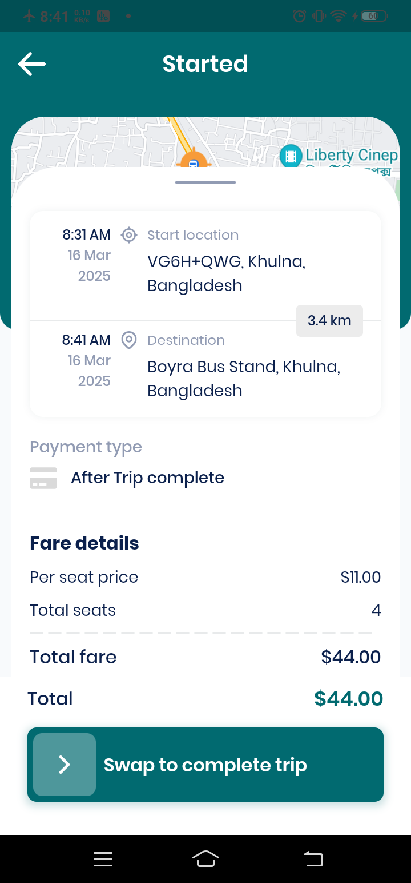Click the chevron arrow on swipe button
411x883 pixels.
65,765
